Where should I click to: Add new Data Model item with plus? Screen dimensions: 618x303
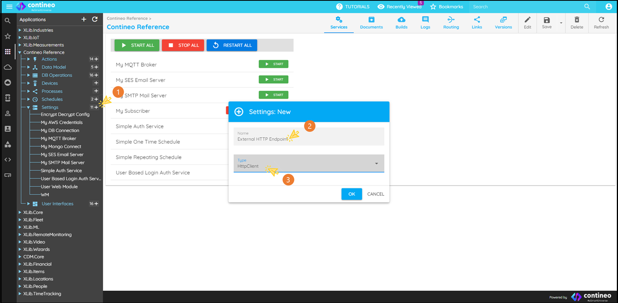(96, 67)
